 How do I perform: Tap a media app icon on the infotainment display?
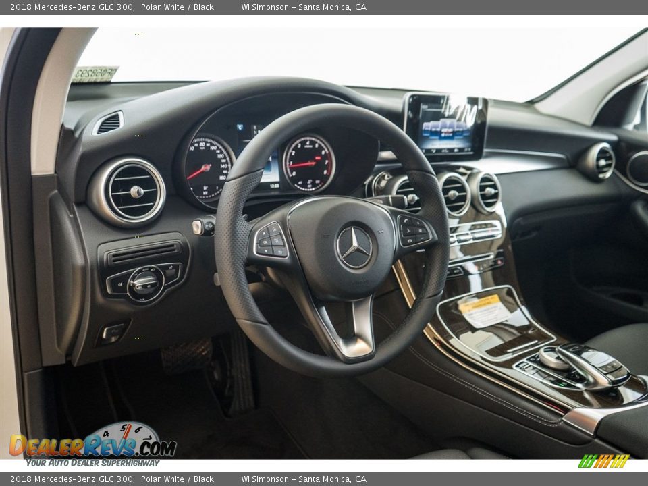tap(446, 128)
